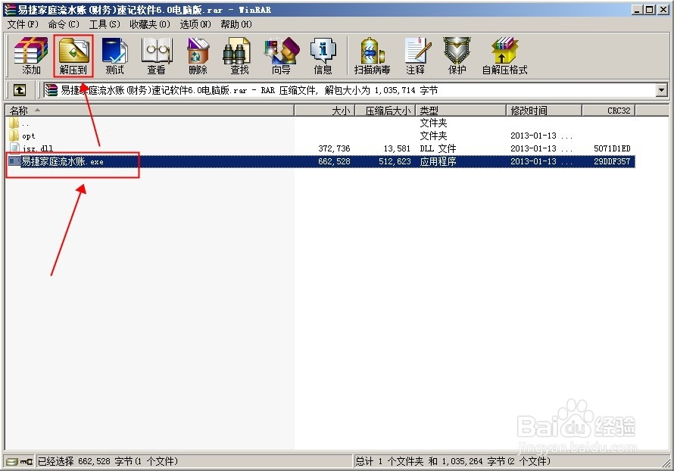
Task: Click the 自解压格式 (SFX) toolbar icon
Action: [x=504, y=56]
